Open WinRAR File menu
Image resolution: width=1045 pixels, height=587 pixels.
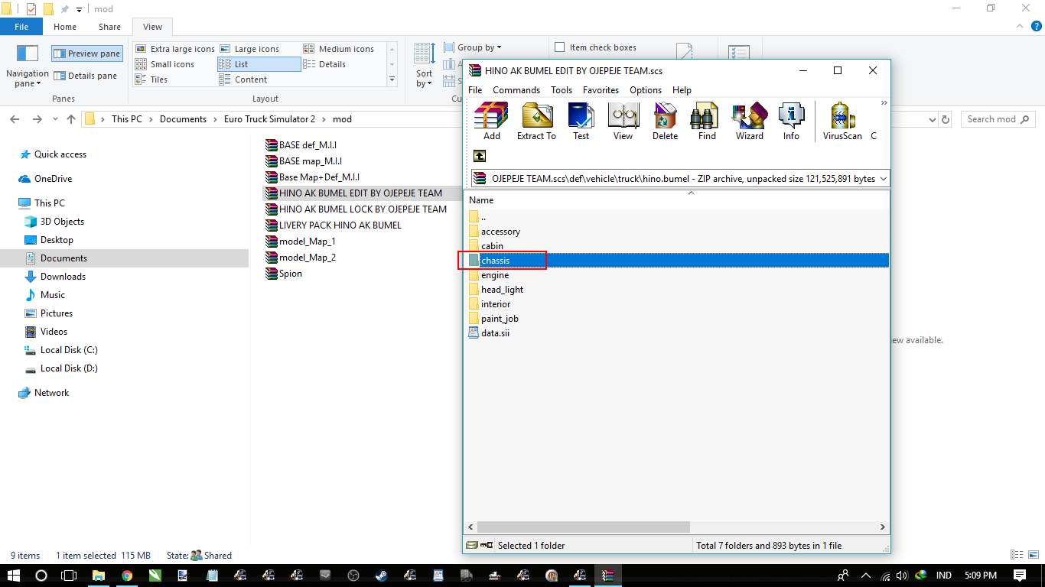point(475,90)
